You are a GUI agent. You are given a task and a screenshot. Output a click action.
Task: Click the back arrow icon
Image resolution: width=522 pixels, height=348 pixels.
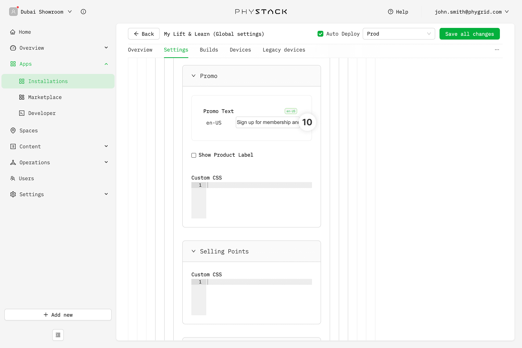(136, 34)
